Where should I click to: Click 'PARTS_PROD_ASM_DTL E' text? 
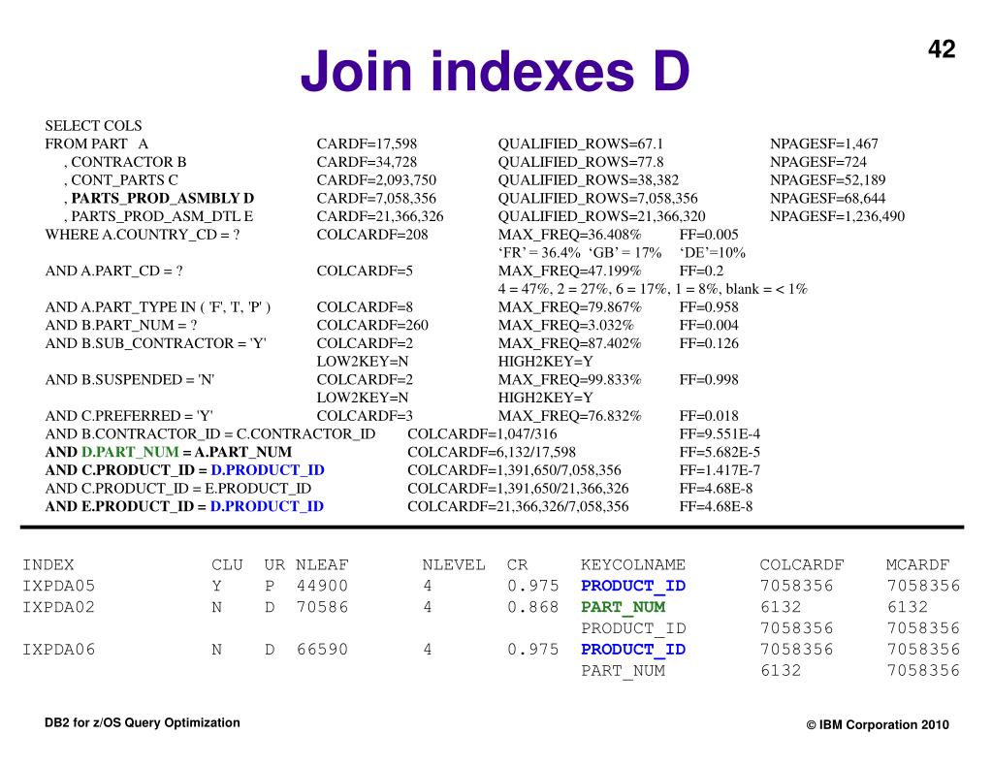pos(162,216)
